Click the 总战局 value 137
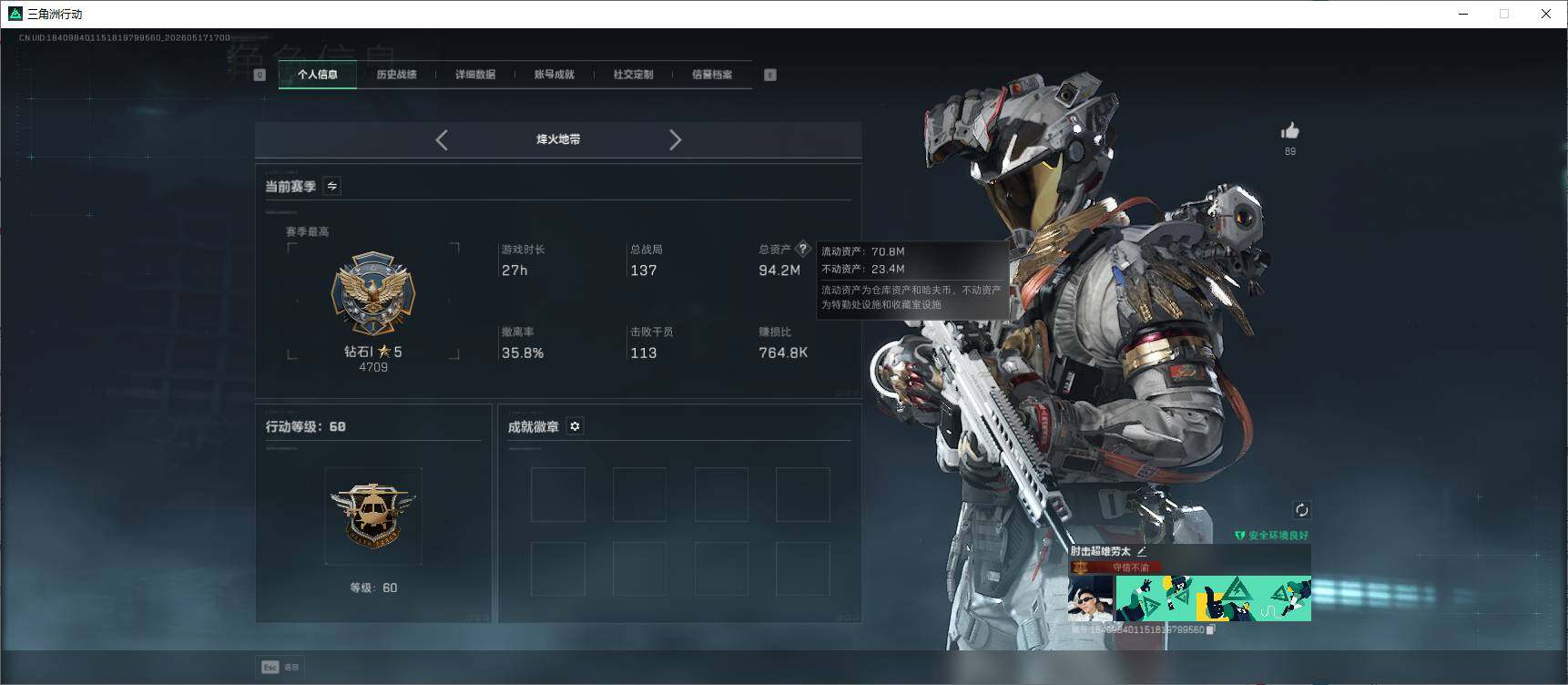Viewport: 1568px width, 685px height. [x=644, y=271]
